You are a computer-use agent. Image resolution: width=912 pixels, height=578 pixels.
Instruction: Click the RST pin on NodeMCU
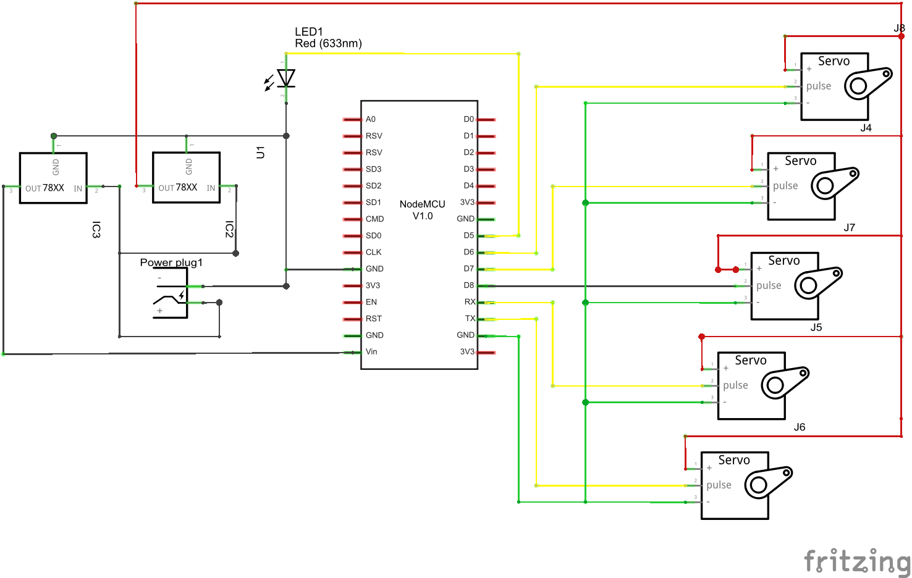coord(352,319)
